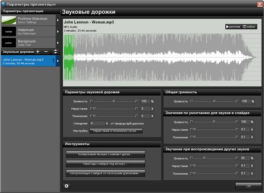This screenshot has width=264, height=193.
Task: Click the Background color preview icon
Action: coord(8,43)
